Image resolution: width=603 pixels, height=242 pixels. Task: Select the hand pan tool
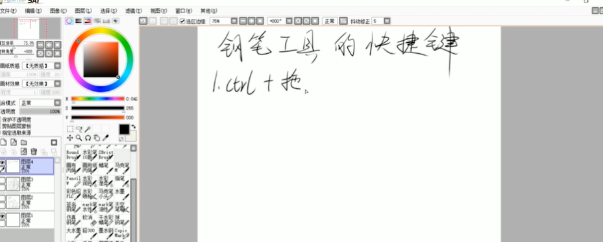(x=97, y=138)
